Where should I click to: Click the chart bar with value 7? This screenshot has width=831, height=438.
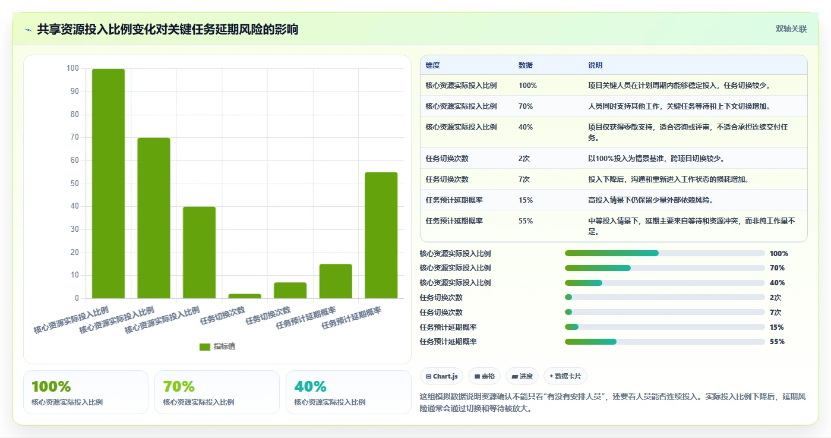(290, 291)
